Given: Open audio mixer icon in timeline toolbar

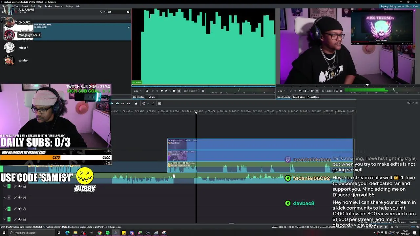Looking at the screenshot, I should coord(153,104).
